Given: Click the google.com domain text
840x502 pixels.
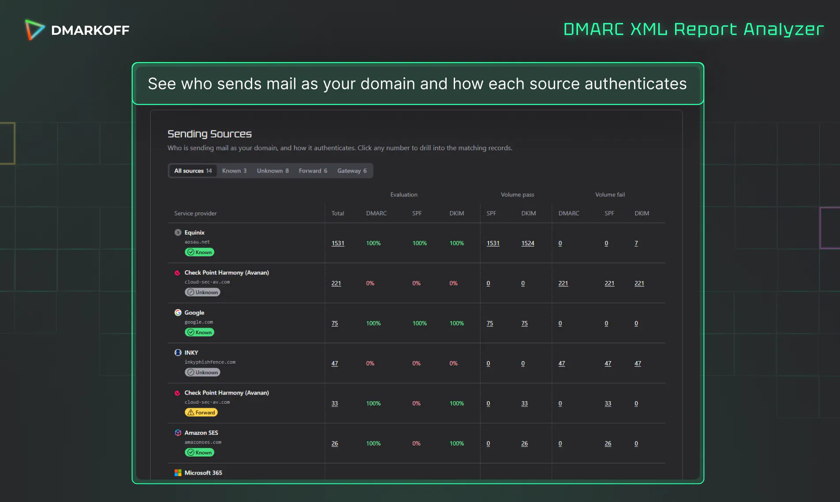Looking at the screenshot, I should [198, 322].
